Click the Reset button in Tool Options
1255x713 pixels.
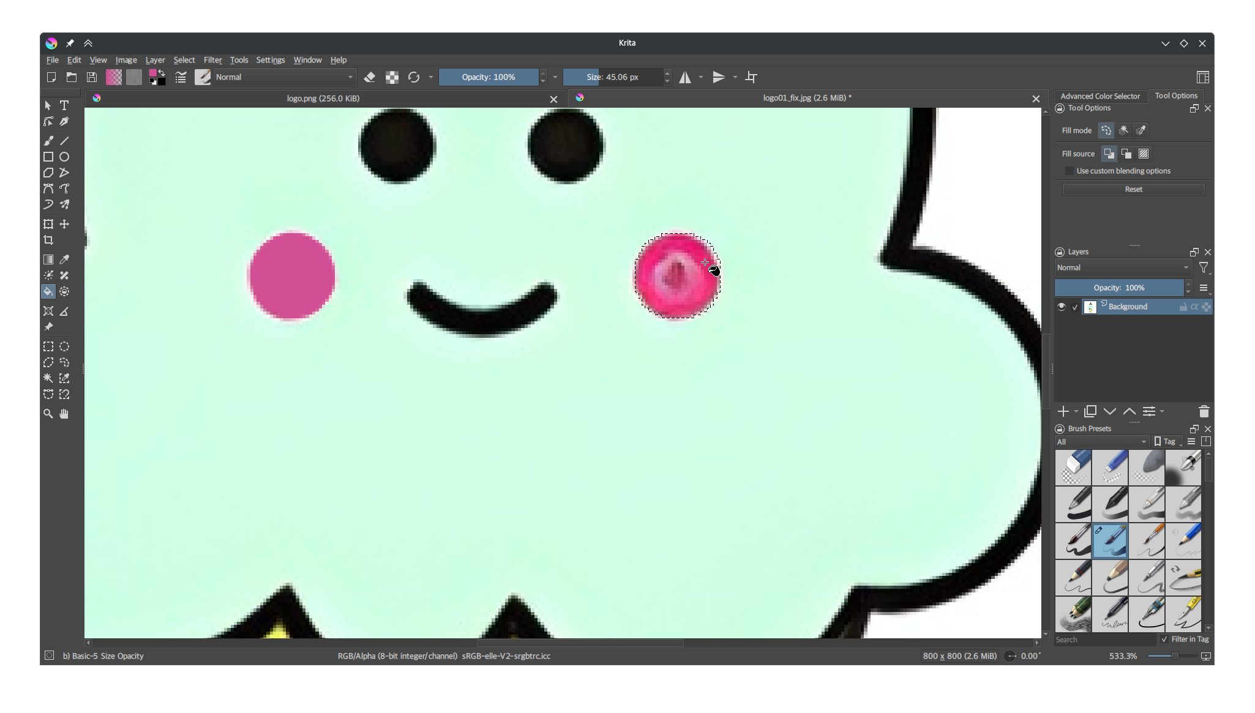click(x=1133, y=189)
